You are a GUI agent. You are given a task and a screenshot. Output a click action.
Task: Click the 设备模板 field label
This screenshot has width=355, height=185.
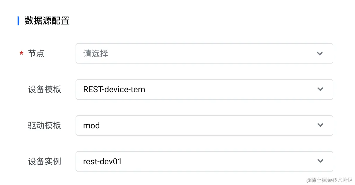(x=45, y=89)
